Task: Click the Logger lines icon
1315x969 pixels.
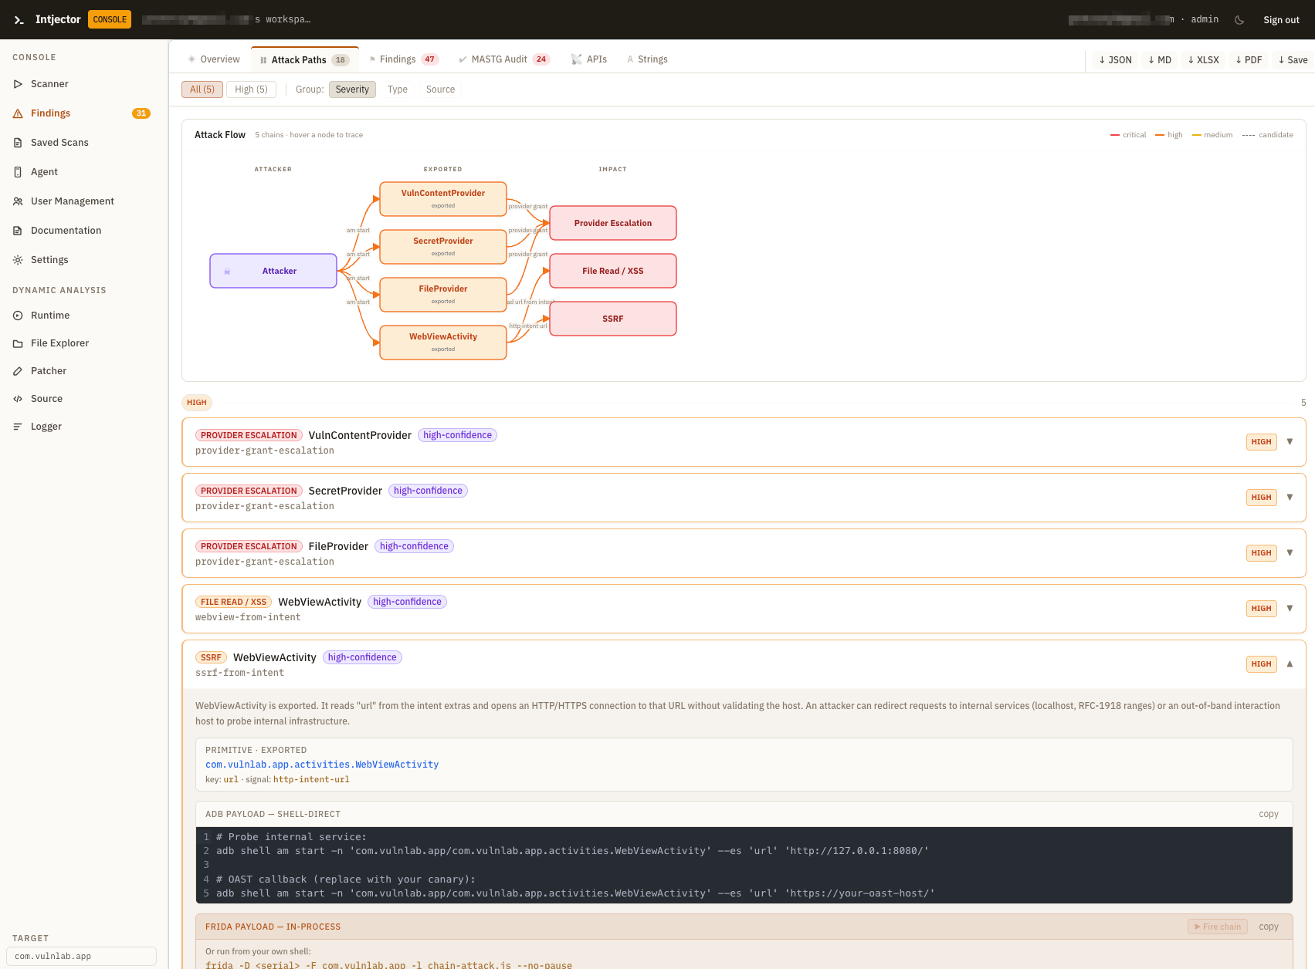Action: [x=18, y=427]
